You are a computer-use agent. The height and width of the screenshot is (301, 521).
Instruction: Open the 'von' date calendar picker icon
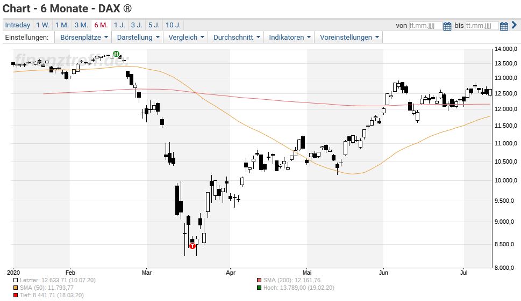(447, 26)
